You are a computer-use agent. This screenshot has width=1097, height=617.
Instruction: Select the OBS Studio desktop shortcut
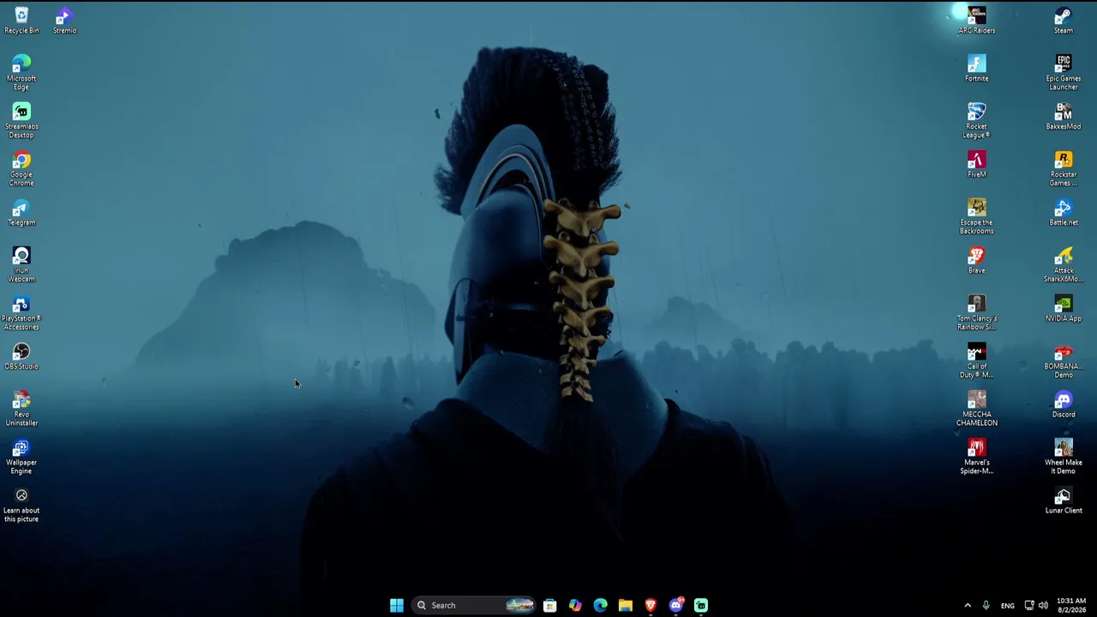point(21,356)
